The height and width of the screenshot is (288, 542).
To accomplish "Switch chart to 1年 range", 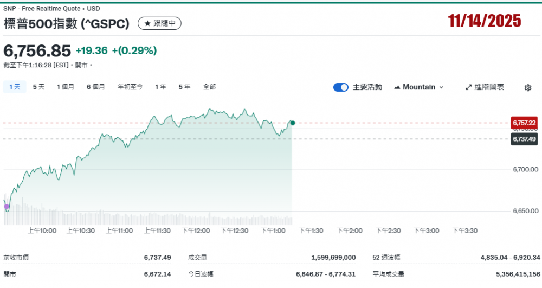I will point(160,87).
